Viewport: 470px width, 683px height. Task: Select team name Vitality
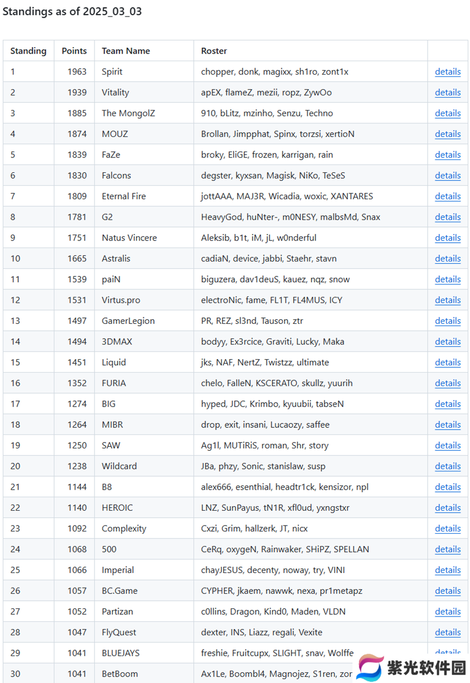[x=115, y=92]
